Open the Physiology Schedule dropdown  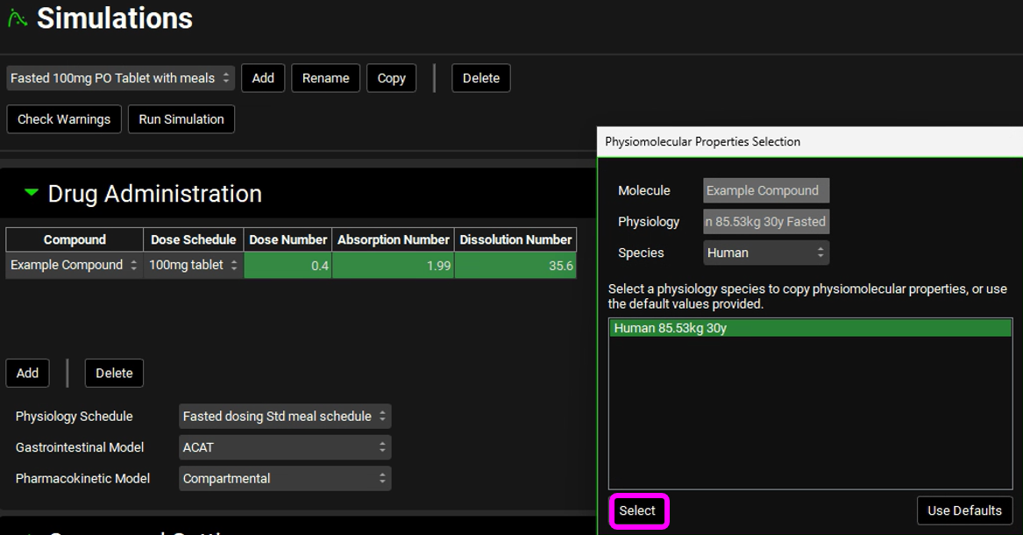(x=285, y=417)
